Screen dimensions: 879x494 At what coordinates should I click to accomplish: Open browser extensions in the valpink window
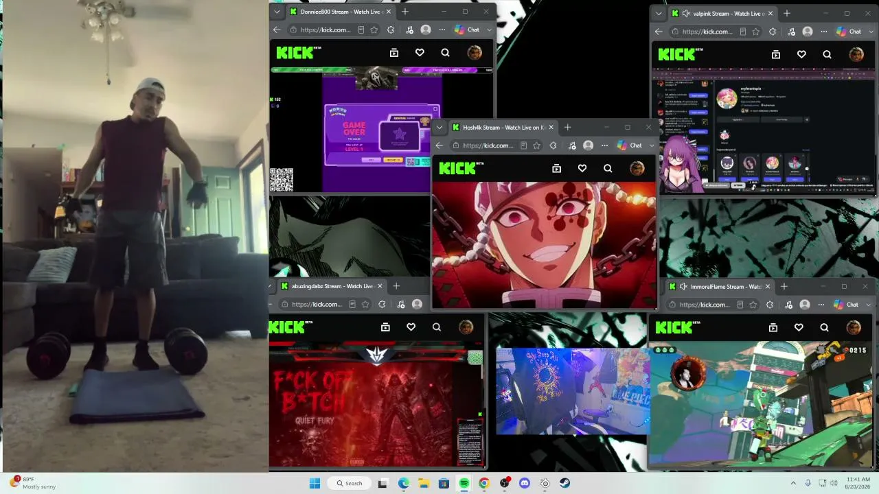click(773, 32)
